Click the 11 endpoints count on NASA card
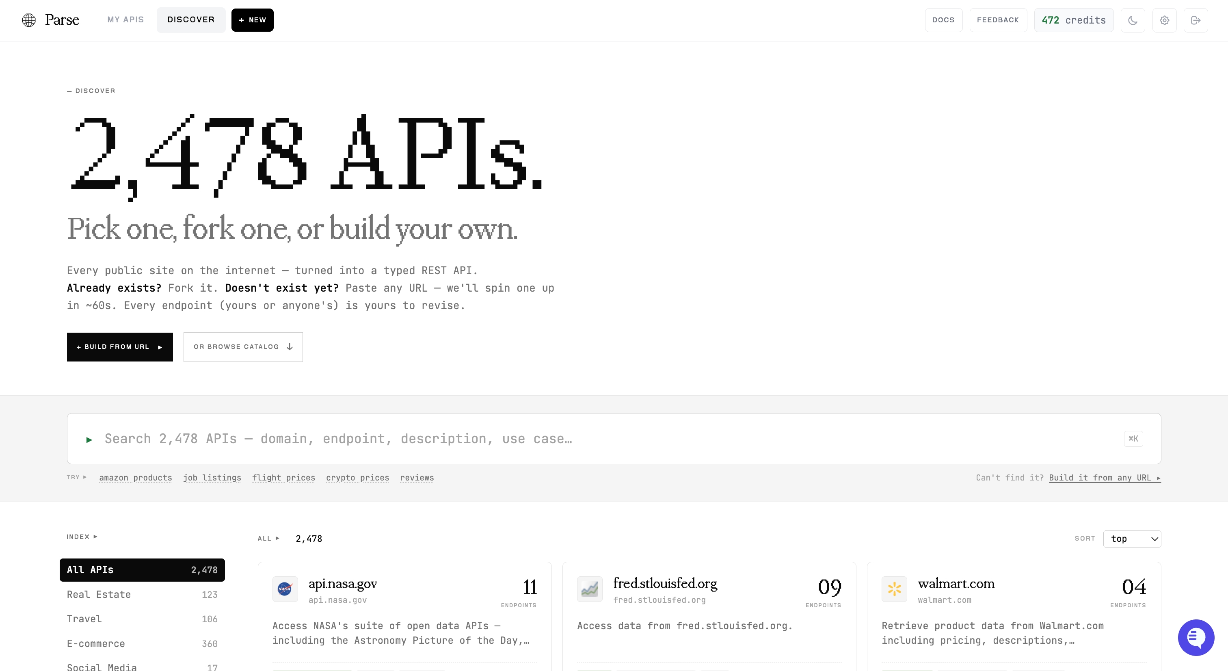The image size is (1228, 671). click(x=530, y=587)
